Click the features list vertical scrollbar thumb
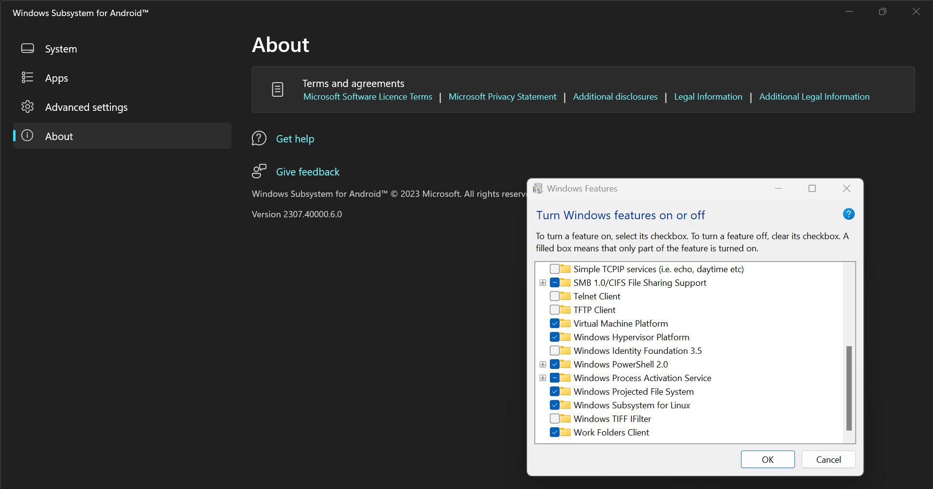 [849, 388]
